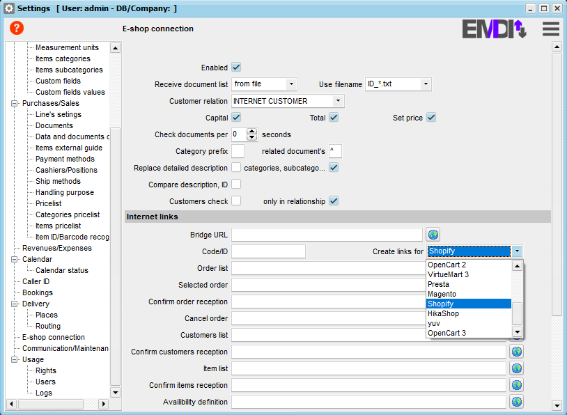Click globe icon beside Item list field
The height and width of the screenshot is (415, 567).
(517, 368)
